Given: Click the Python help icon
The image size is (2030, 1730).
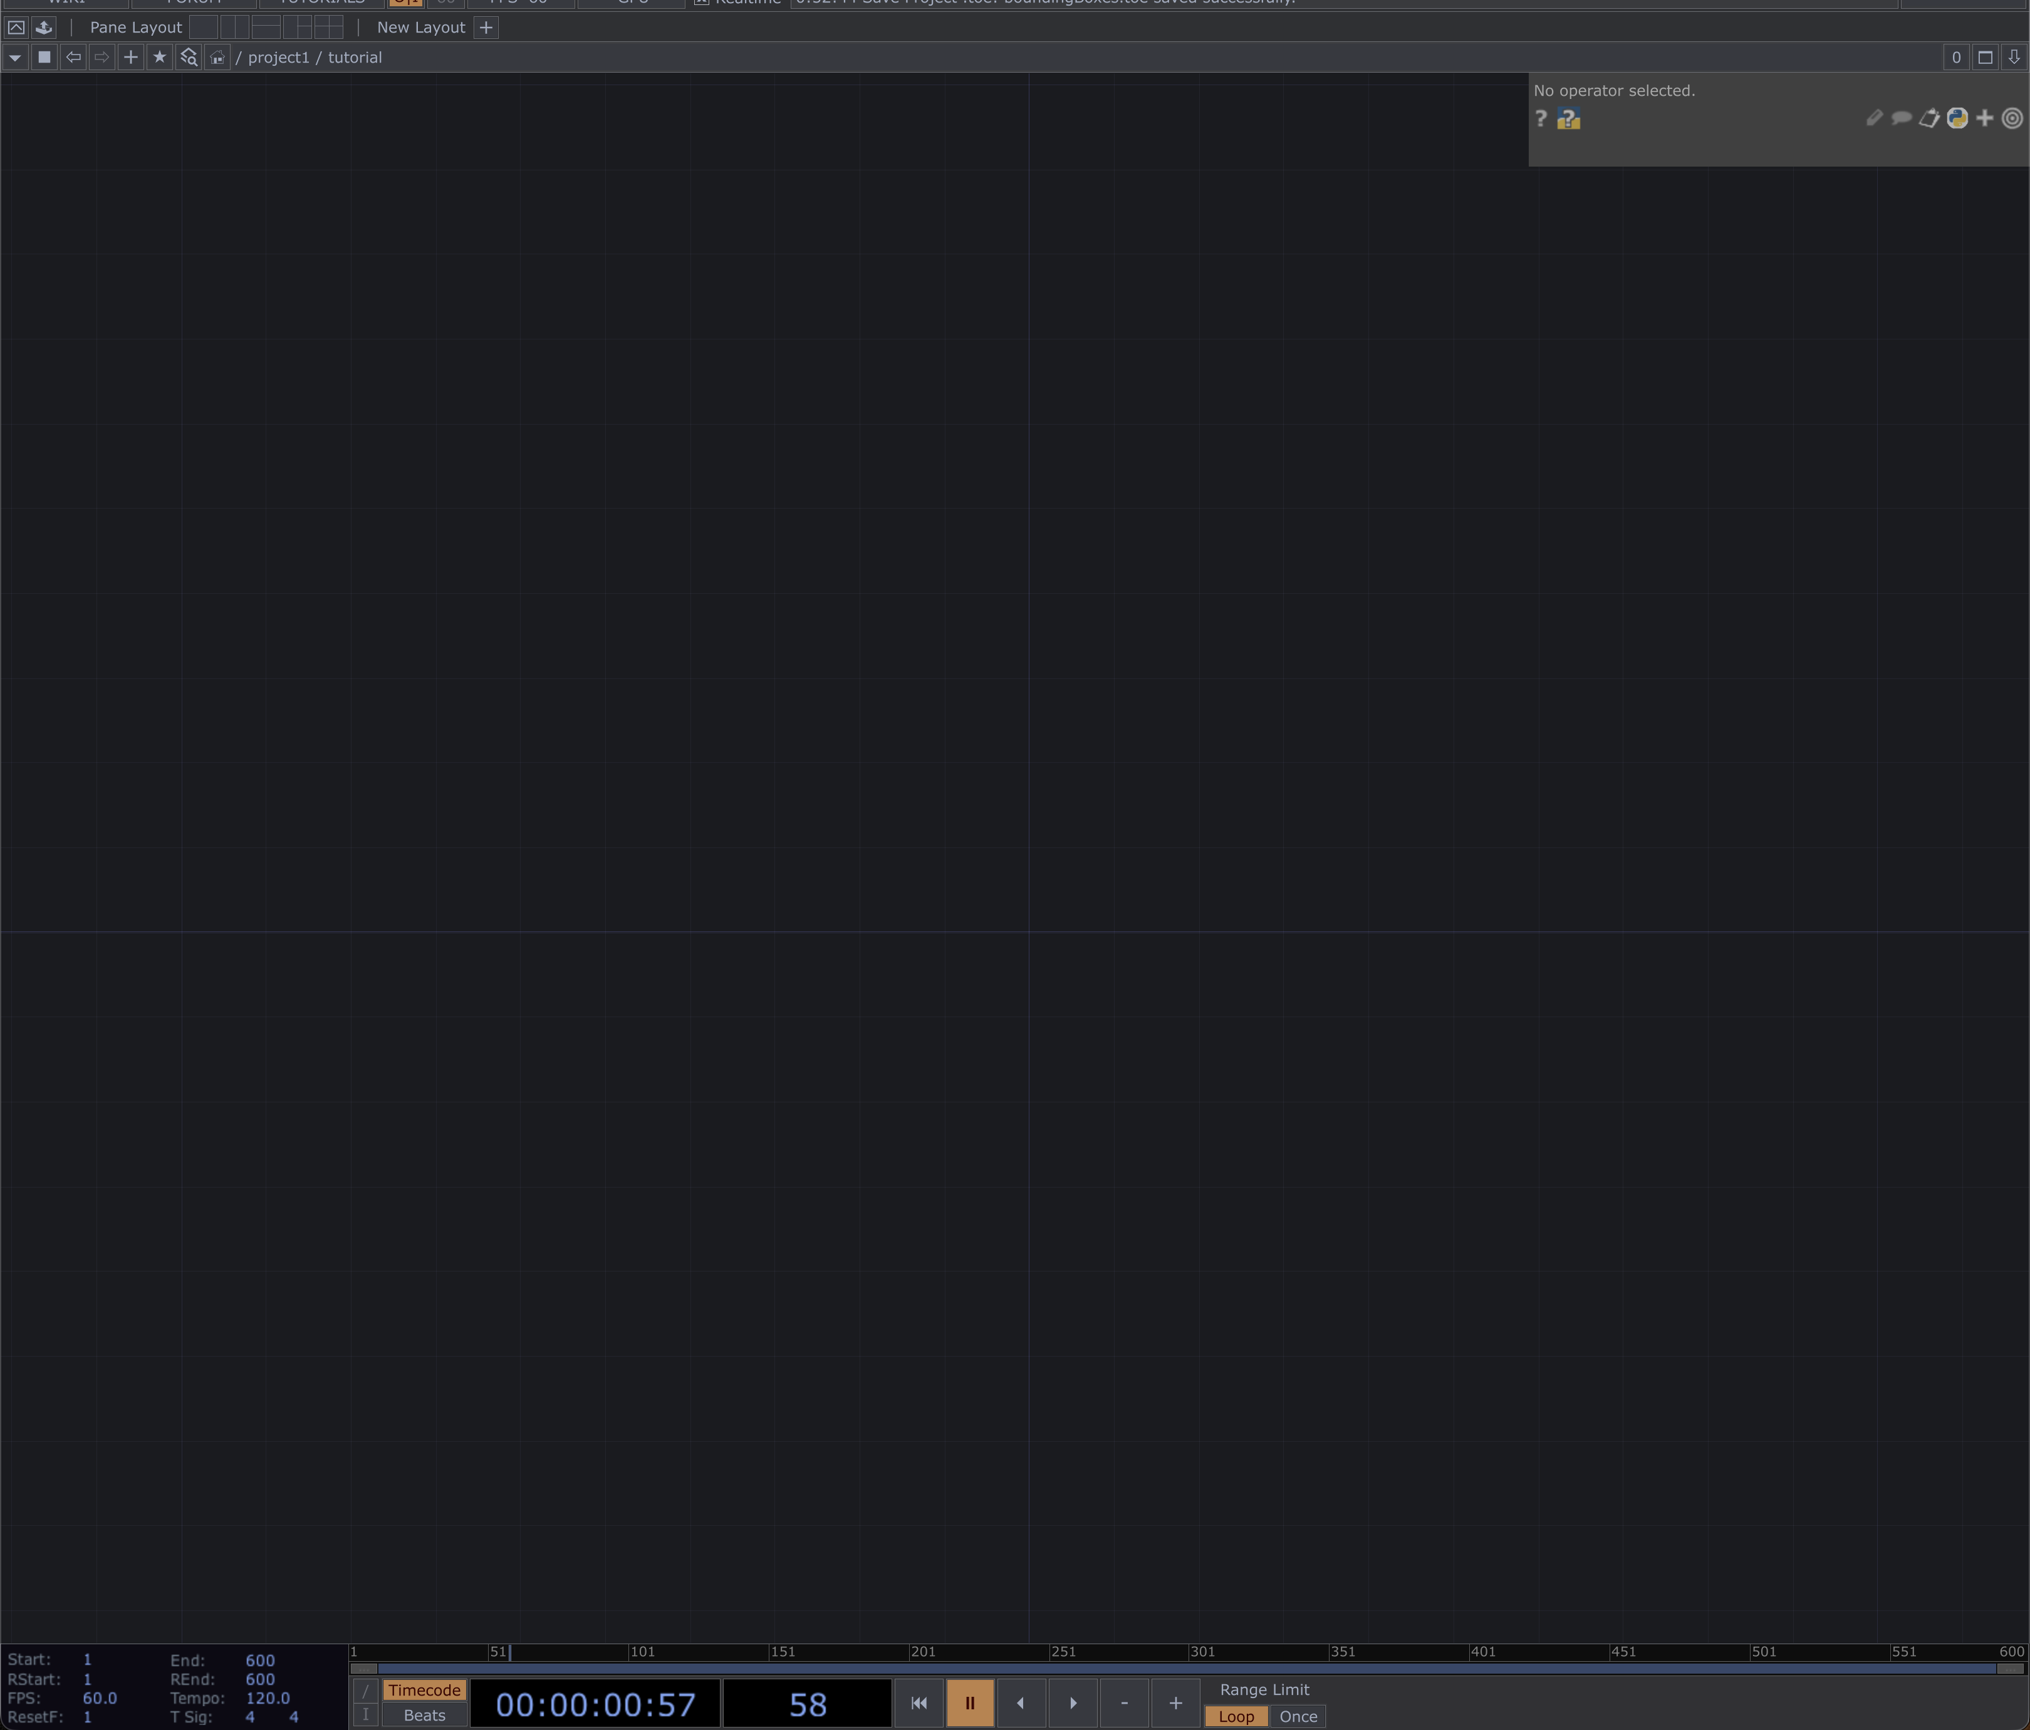Looking at the screenshot, I should pos(1568,120).
